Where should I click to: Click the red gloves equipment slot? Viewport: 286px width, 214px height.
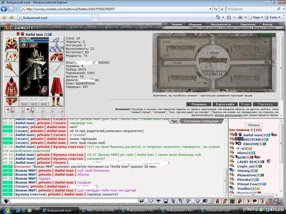(57, 57)
